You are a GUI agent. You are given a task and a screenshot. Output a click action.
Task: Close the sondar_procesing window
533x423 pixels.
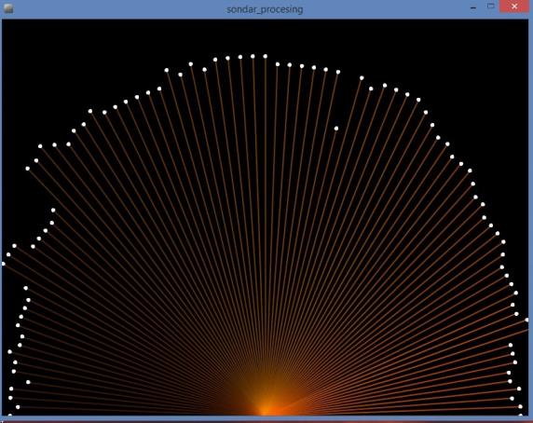click(514, 7)
